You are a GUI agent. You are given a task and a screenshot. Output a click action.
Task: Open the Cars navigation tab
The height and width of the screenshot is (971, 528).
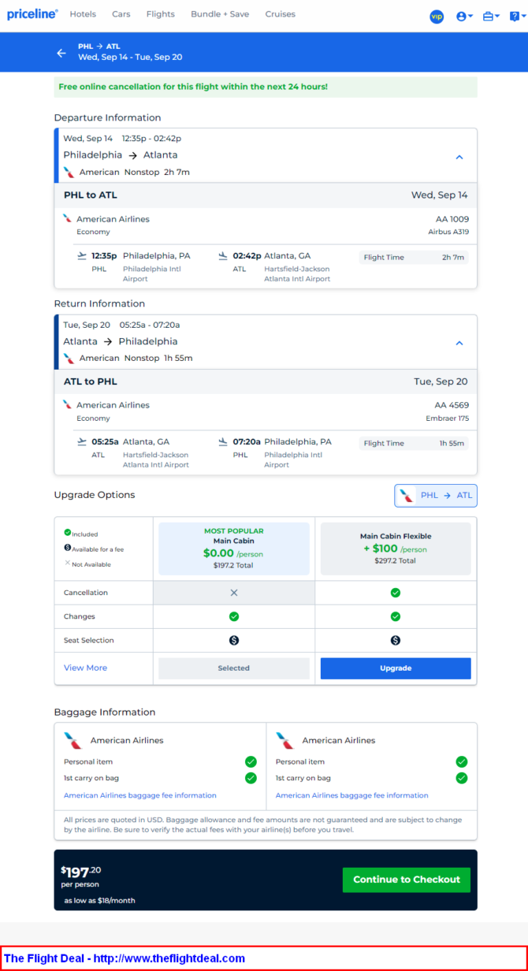tap(121, 14)
